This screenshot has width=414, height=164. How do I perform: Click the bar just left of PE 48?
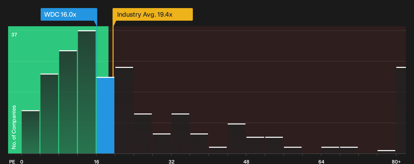[237, 139]
